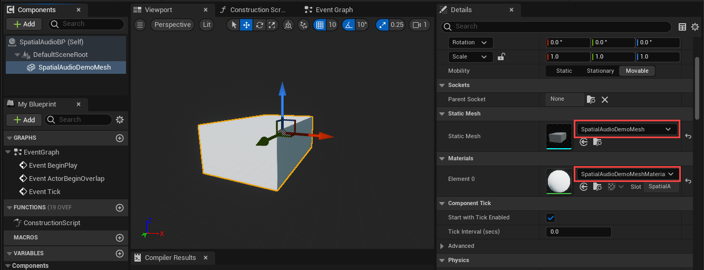This screenshot has height=270, width=704.
Task: Open the Details panel settings gear
Action: pos(695,26)
